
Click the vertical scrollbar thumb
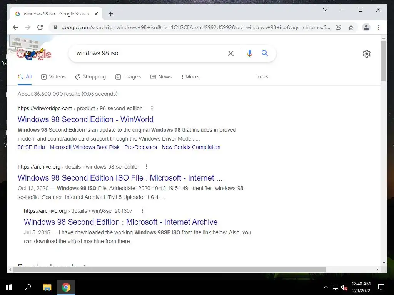click(x=384, y=61)
